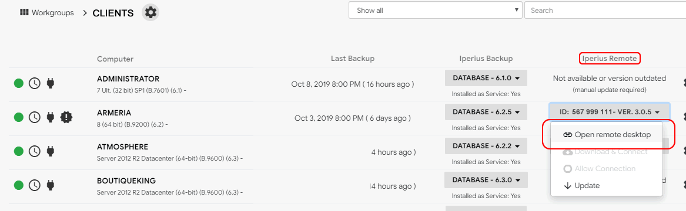Open the CLIENTS settings gear
Screen dimensions: 686x211
[x=150, y=13]
